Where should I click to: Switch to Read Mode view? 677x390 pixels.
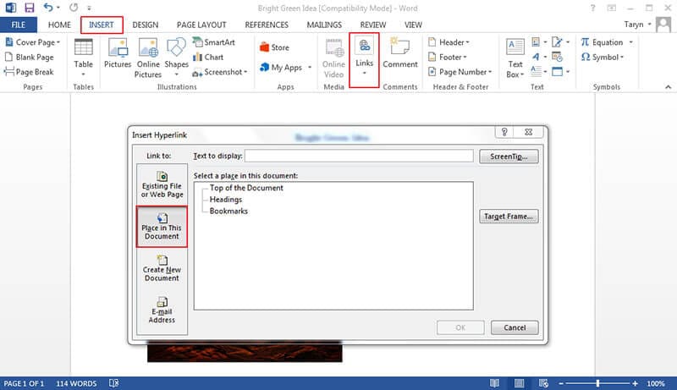pos(495,383)
